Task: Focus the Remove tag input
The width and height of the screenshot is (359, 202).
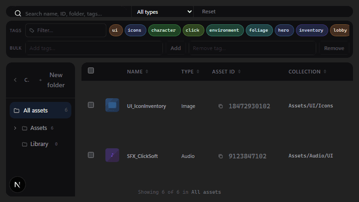Action: click(x=252, y=48)
